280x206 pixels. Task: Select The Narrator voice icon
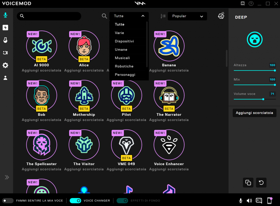(x=169, y=96)
